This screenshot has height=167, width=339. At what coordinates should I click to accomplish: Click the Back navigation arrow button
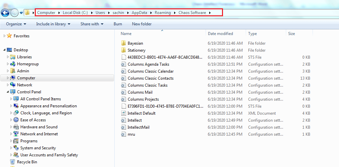pos(5,13)
